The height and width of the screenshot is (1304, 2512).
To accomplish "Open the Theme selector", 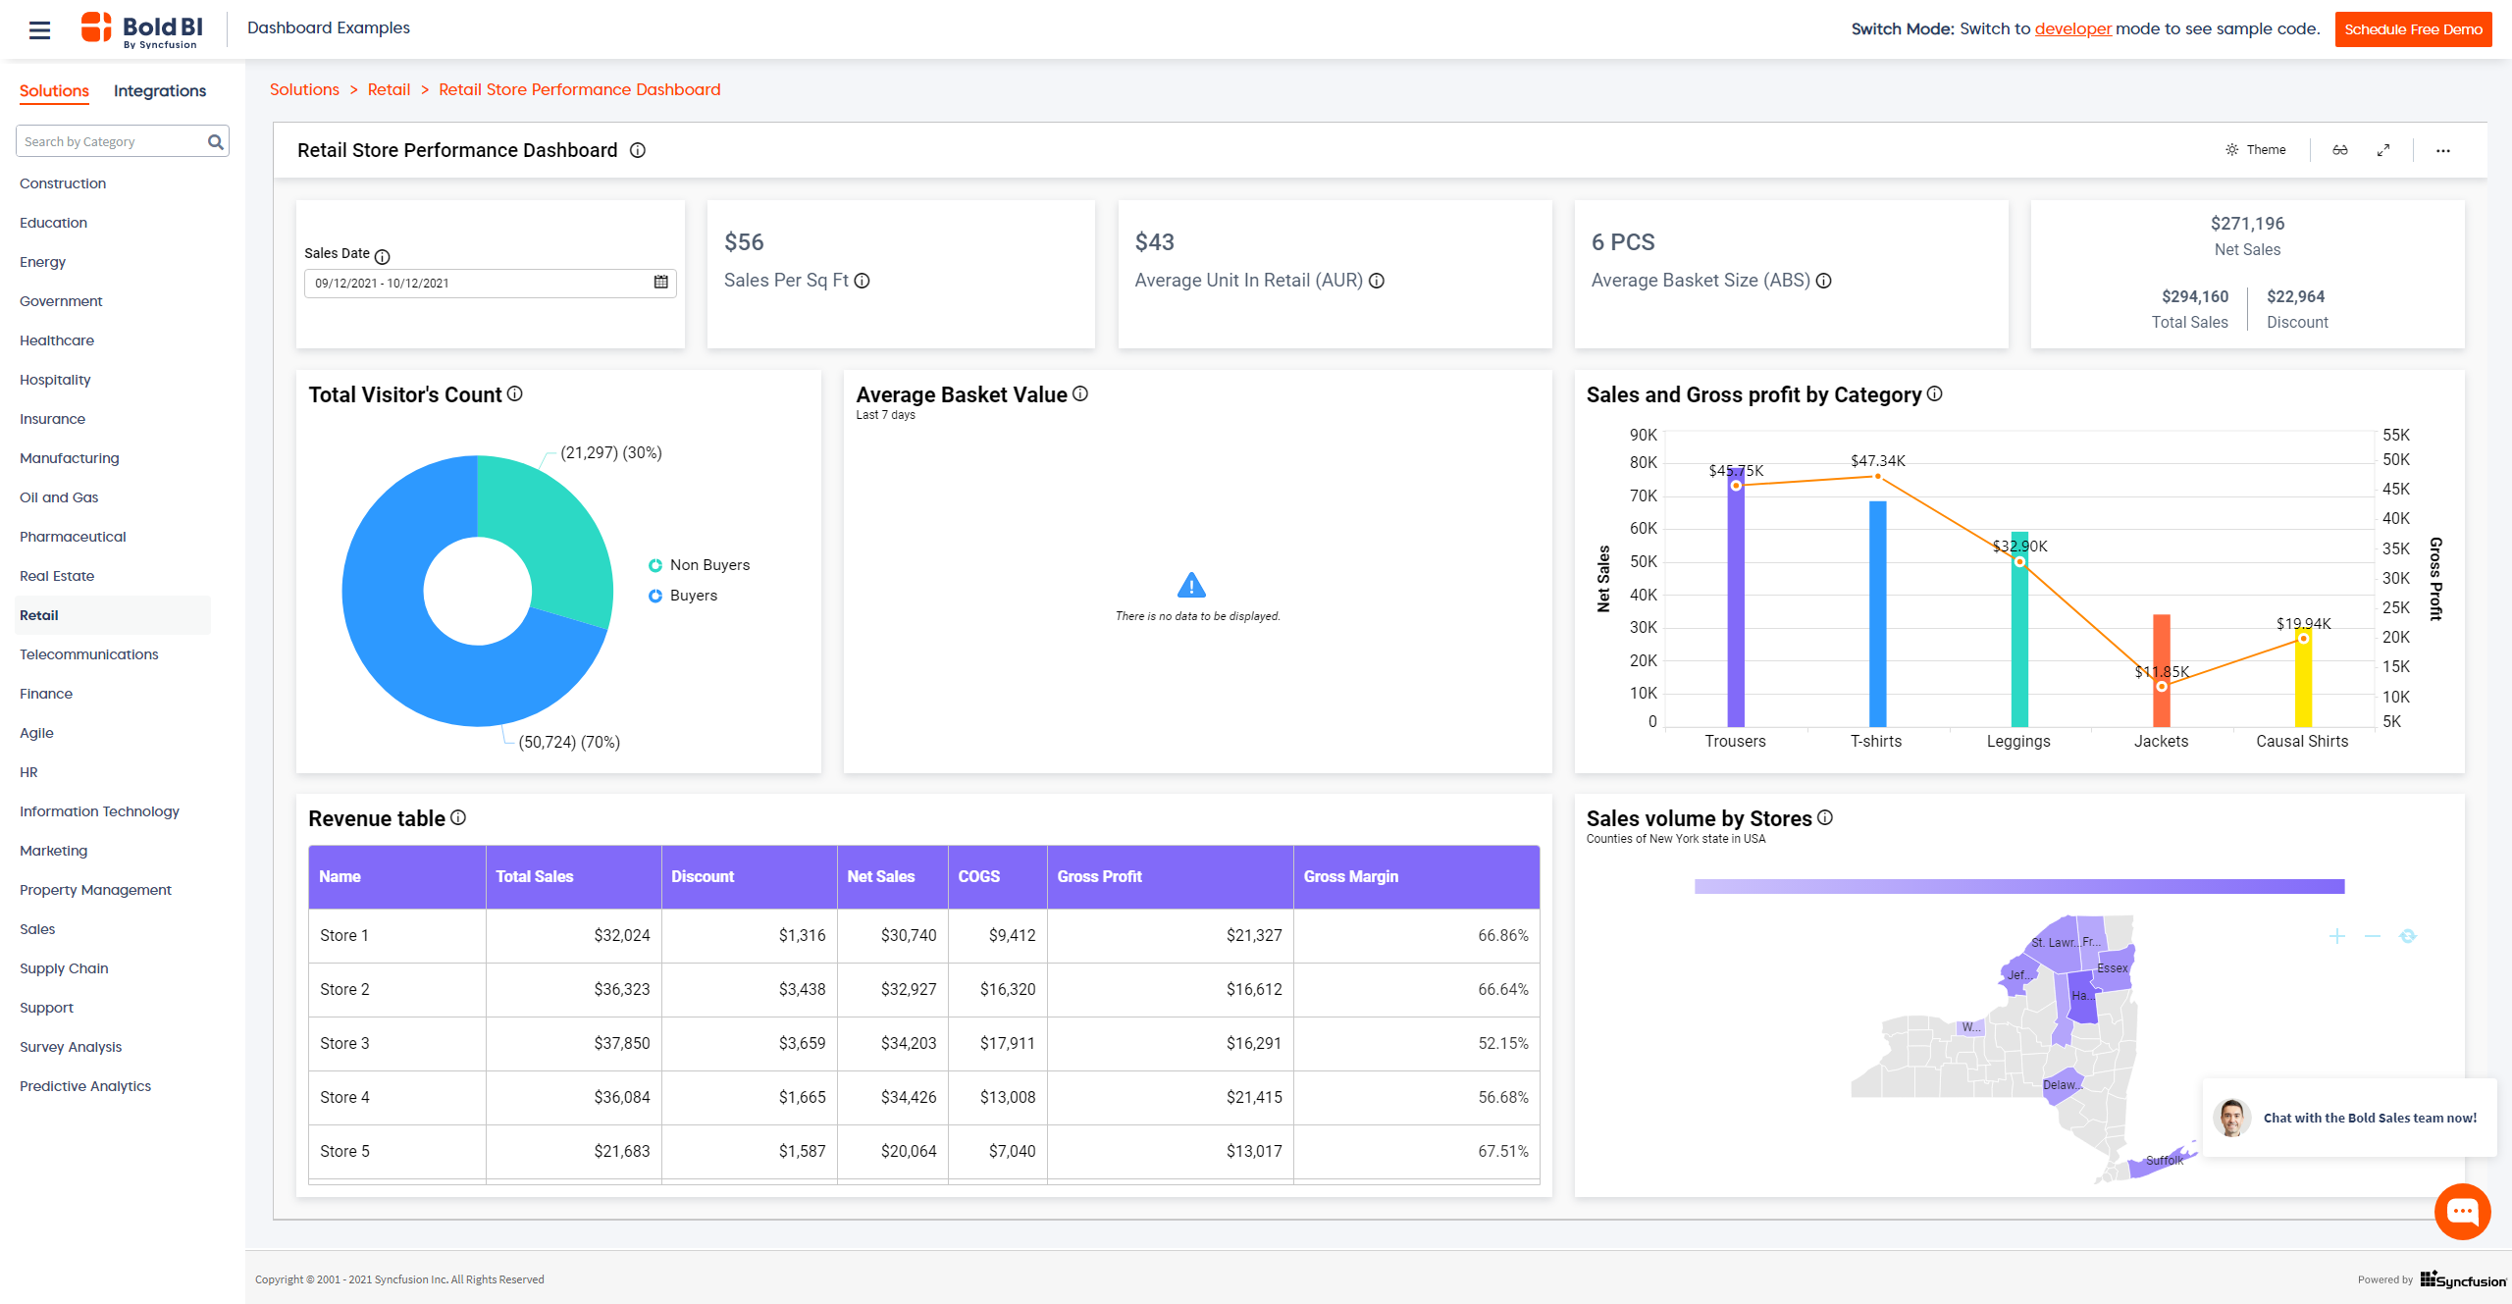I will pyautogui.click(x=2255, y=149).
